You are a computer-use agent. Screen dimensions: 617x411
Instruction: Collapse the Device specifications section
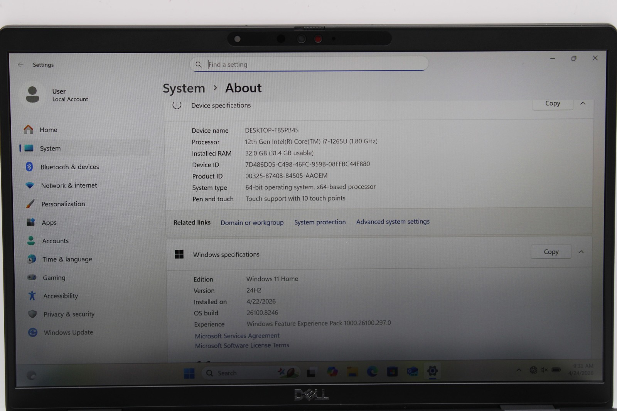pos(583,103)
